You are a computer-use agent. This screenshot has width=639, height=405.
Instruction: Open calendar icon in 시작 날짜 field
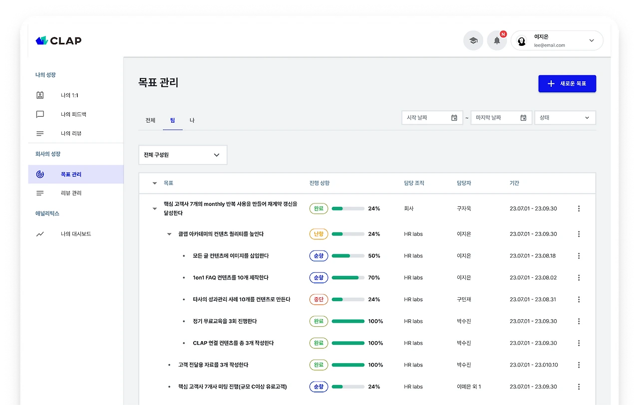(454, 118)
